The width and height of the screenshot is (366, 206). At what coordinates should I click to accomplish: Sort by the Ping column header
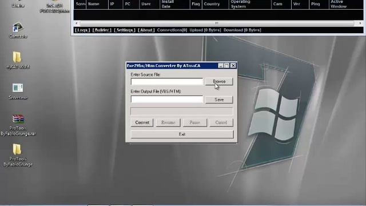319,4
